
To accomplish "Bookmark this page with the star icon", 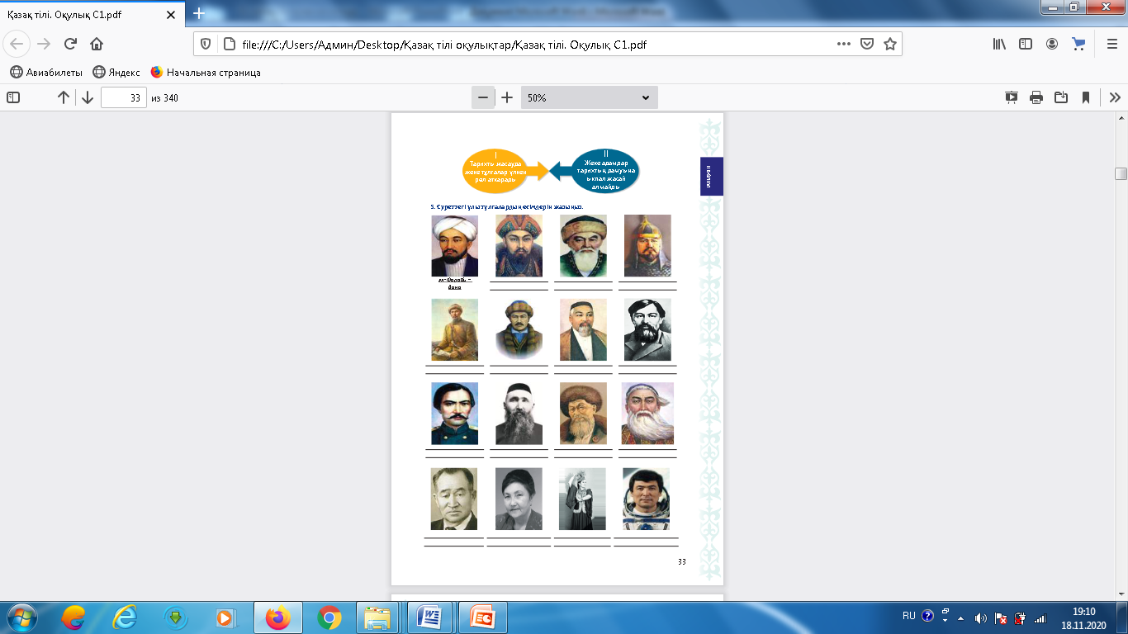I will (x=890, y=44).
